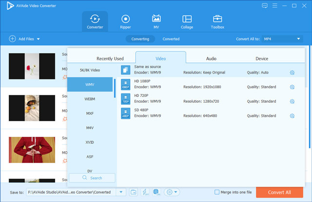Start conversion with Convert All
Image resolution: width=312 pixels, height=202 pixels.
279,192
